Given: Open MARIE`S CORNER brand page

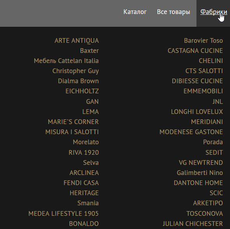Looking at the screenshot, I should click(x=73, y=122).
